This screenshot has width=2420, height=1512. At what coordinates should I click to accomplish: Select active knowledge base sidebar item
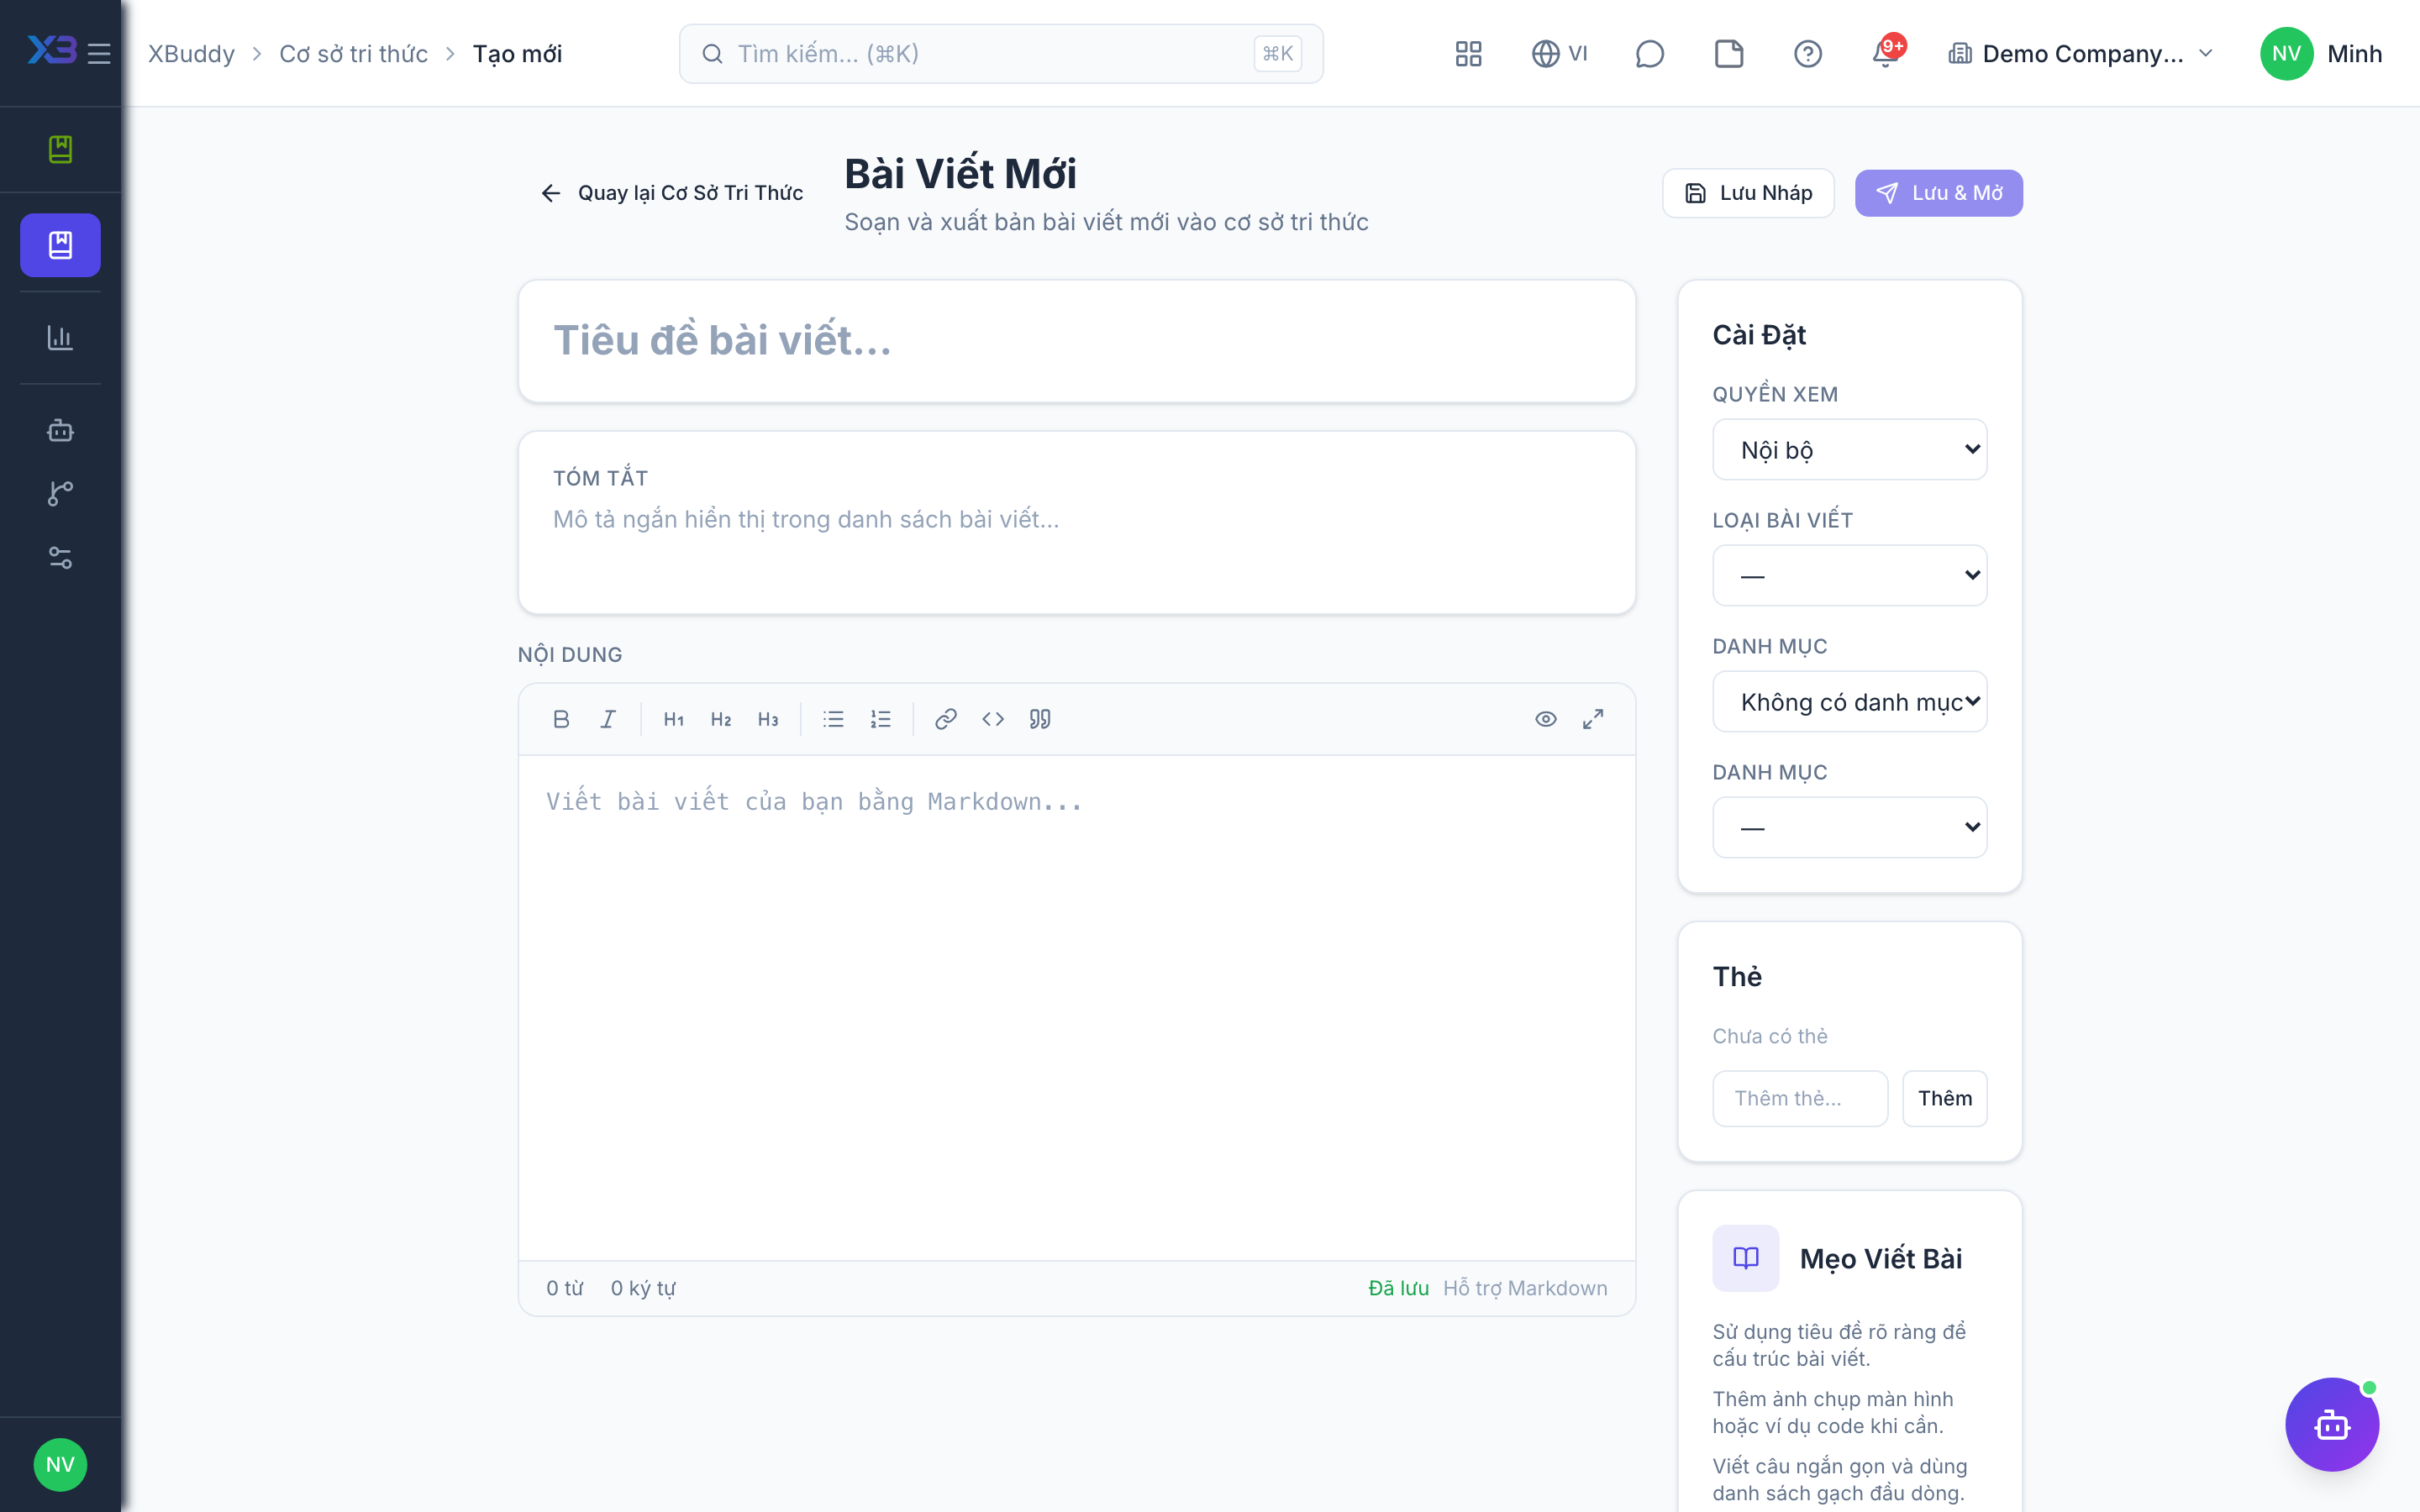tap(60, 245)
